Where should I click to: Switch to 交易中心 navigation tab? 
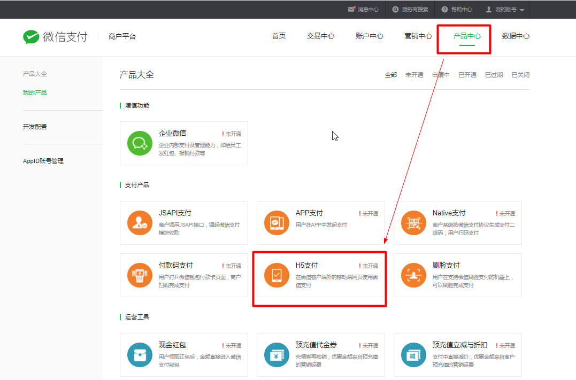(x=320, y=36)
